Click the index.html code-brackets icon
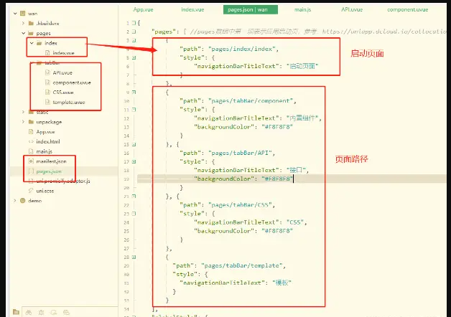 (x=31, y=141)
